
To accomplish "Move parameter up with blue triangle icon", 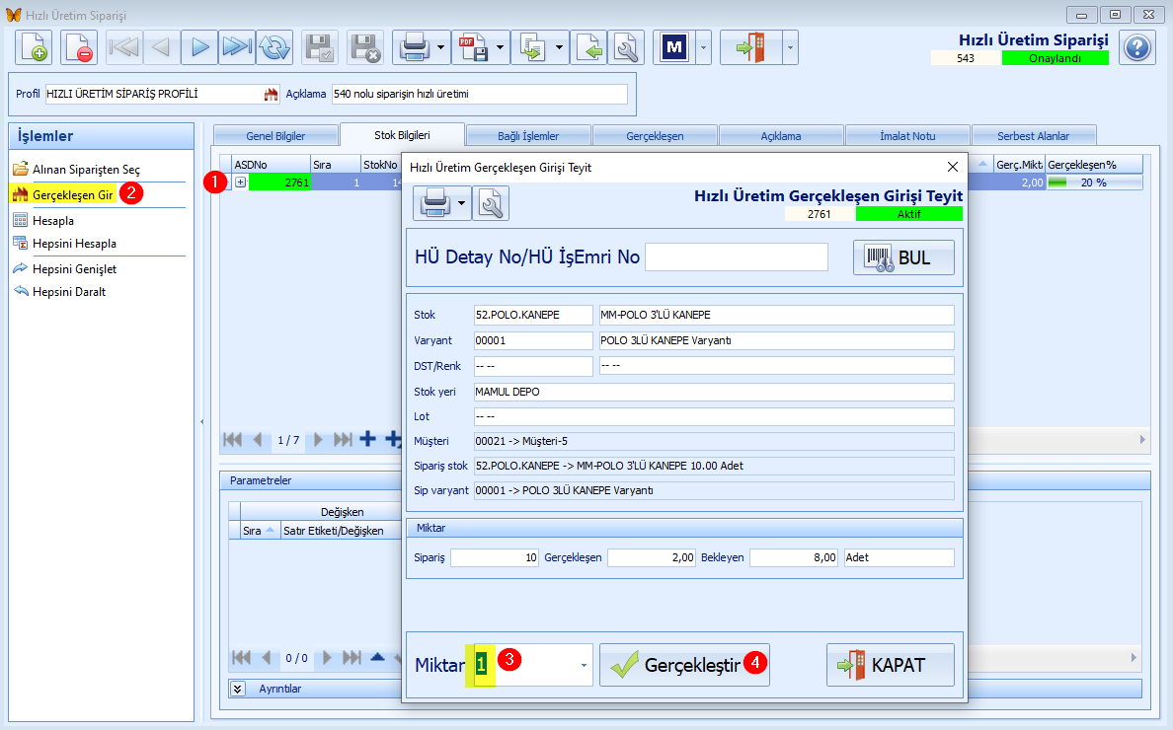I will [378, 658].
